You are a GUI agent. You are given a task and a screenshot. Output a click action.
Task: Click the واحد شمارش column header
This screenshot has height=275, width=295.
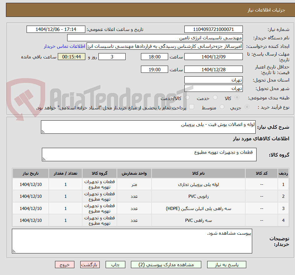coord(134,173)
